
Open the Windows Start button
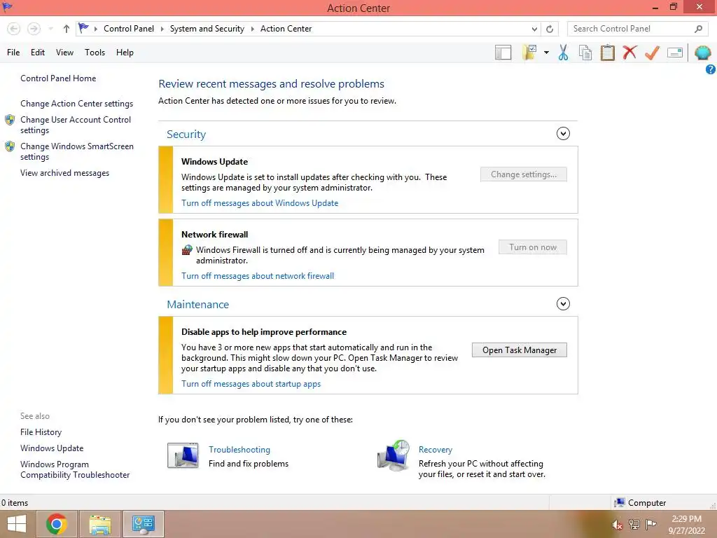point(17,524)
